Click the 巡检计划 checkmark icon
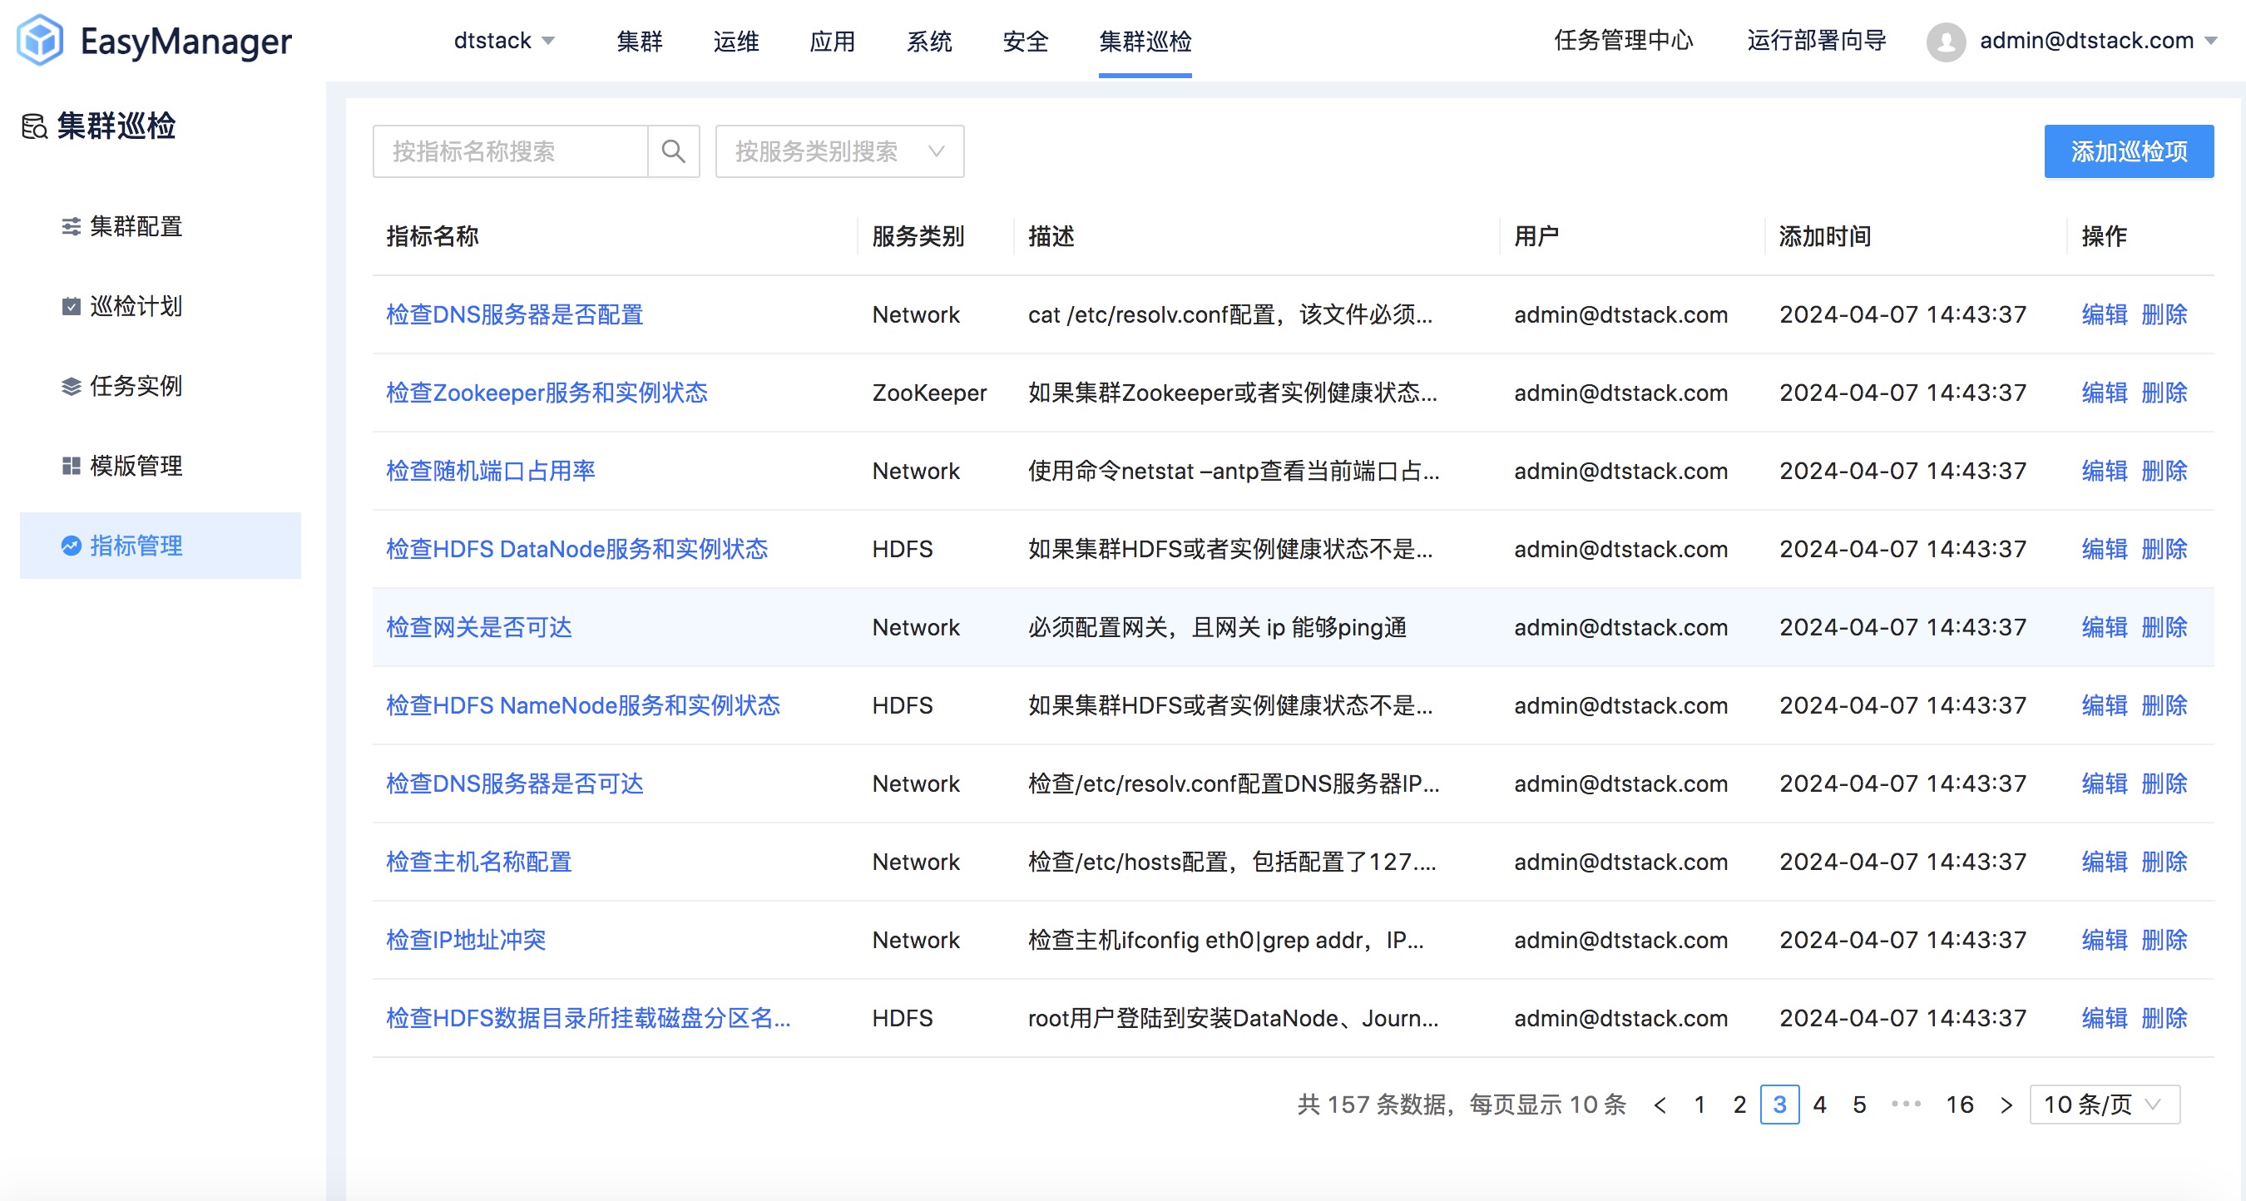The image size is (2246, 1201). click(x=72, y=306)
